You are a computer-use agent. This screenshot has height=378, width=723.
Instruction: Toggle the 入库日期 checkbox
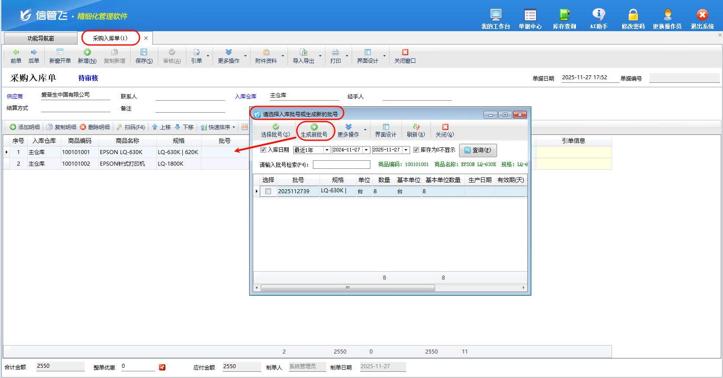click(x=263, y=150)
